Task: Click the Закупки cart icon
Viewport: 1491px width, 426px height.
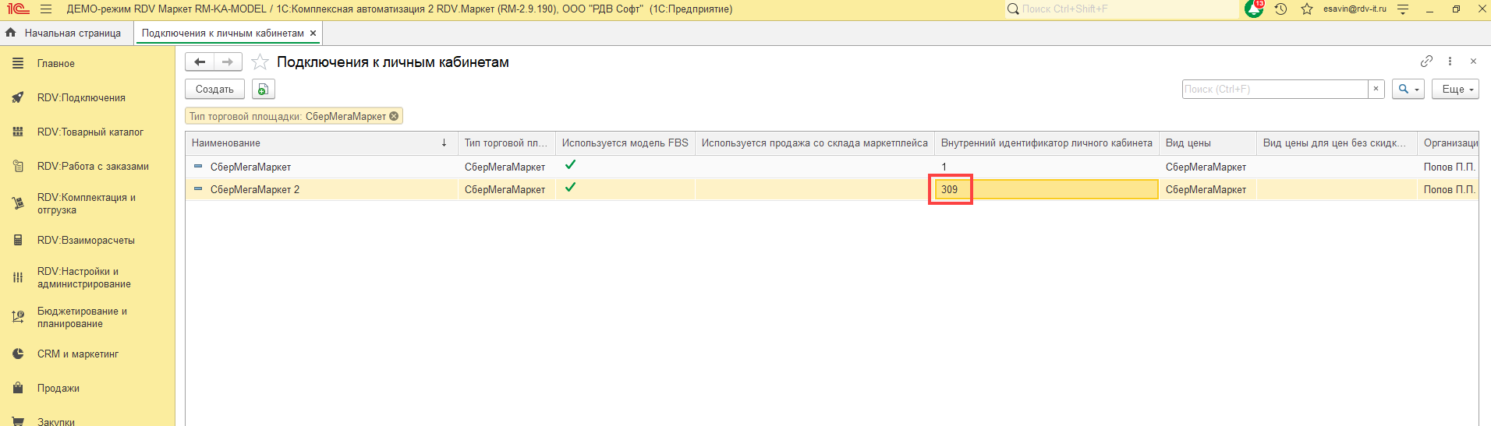Action: (18, 421)
